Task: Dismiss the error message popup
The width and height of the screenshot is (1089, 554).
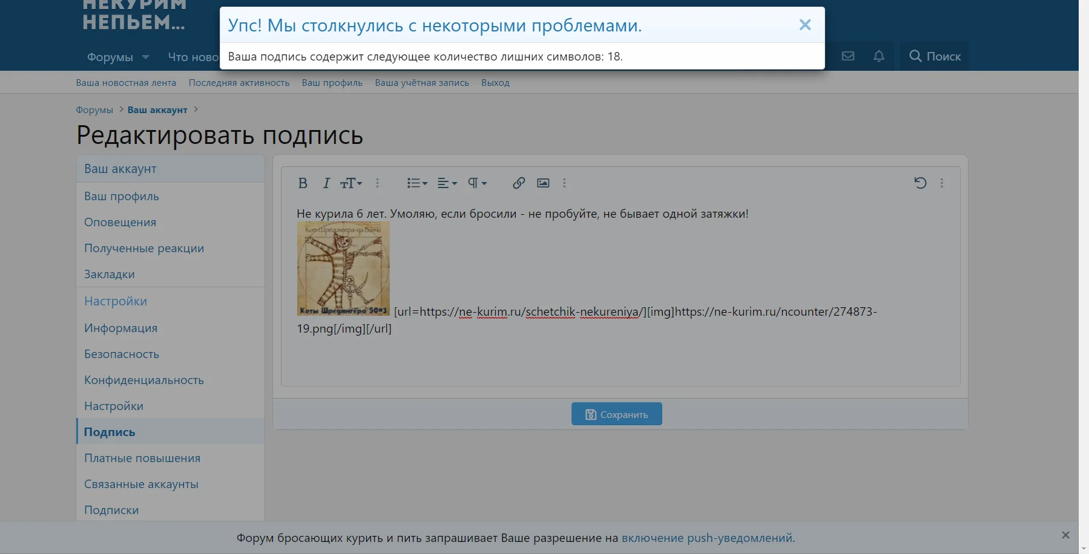Action: [x=805, y=25]
